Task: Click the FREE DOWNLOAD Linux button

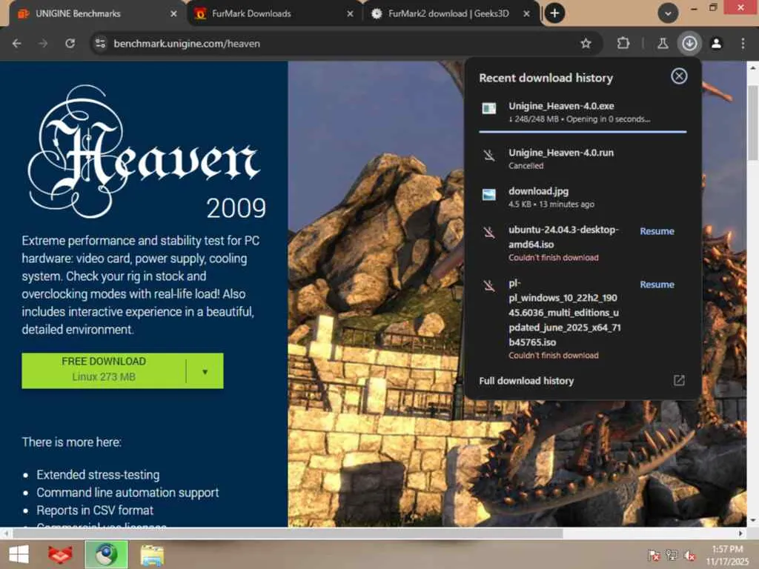Action: (103, 370)
